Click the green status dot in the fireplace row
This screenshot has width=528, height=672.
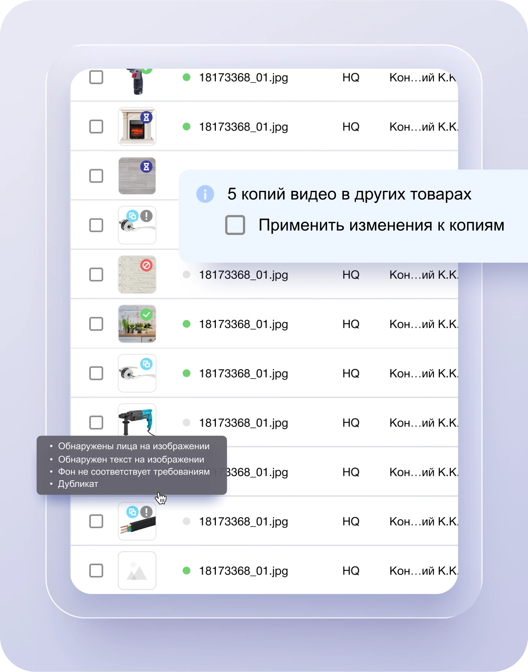click(x=187, y=127)
